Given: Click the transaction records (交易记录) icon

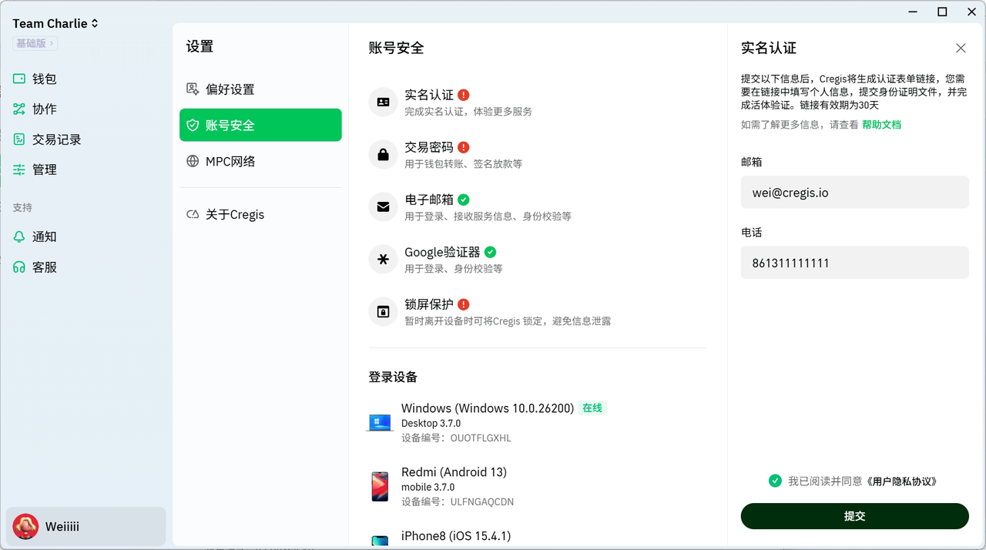Looking at the screenshot, I should (x=19, y=139).
